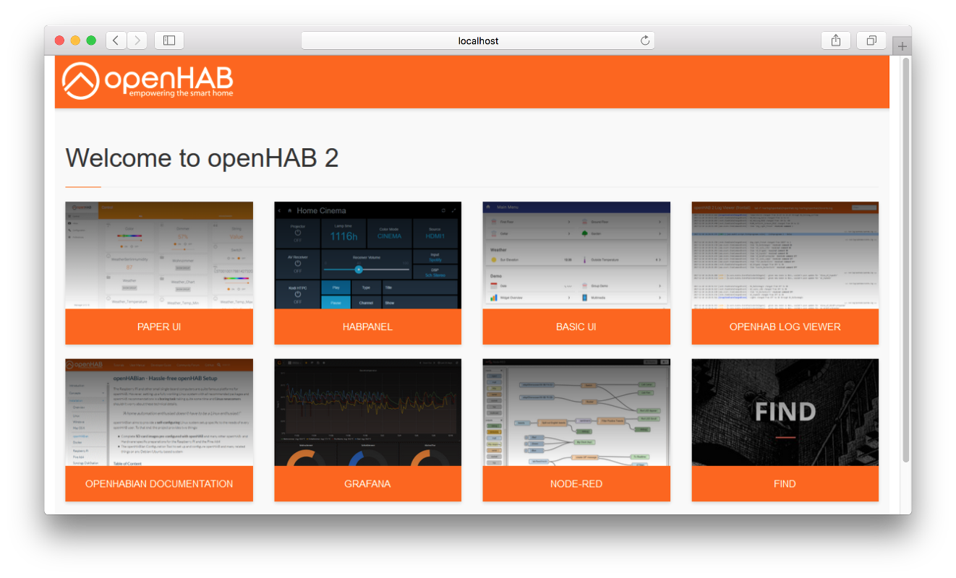Image resolution: width=956 pixels, height=578 pixels.
Task: Toggle the Safari sidebar button
Action: pyautogui.click(x=169, y=40)
